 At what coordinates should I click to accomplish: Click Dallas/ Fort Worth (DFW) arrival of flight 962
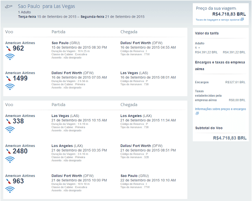click(141, 43)
